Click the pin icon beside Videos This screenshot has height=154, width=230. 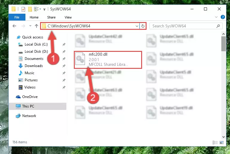tap(64, 87)
